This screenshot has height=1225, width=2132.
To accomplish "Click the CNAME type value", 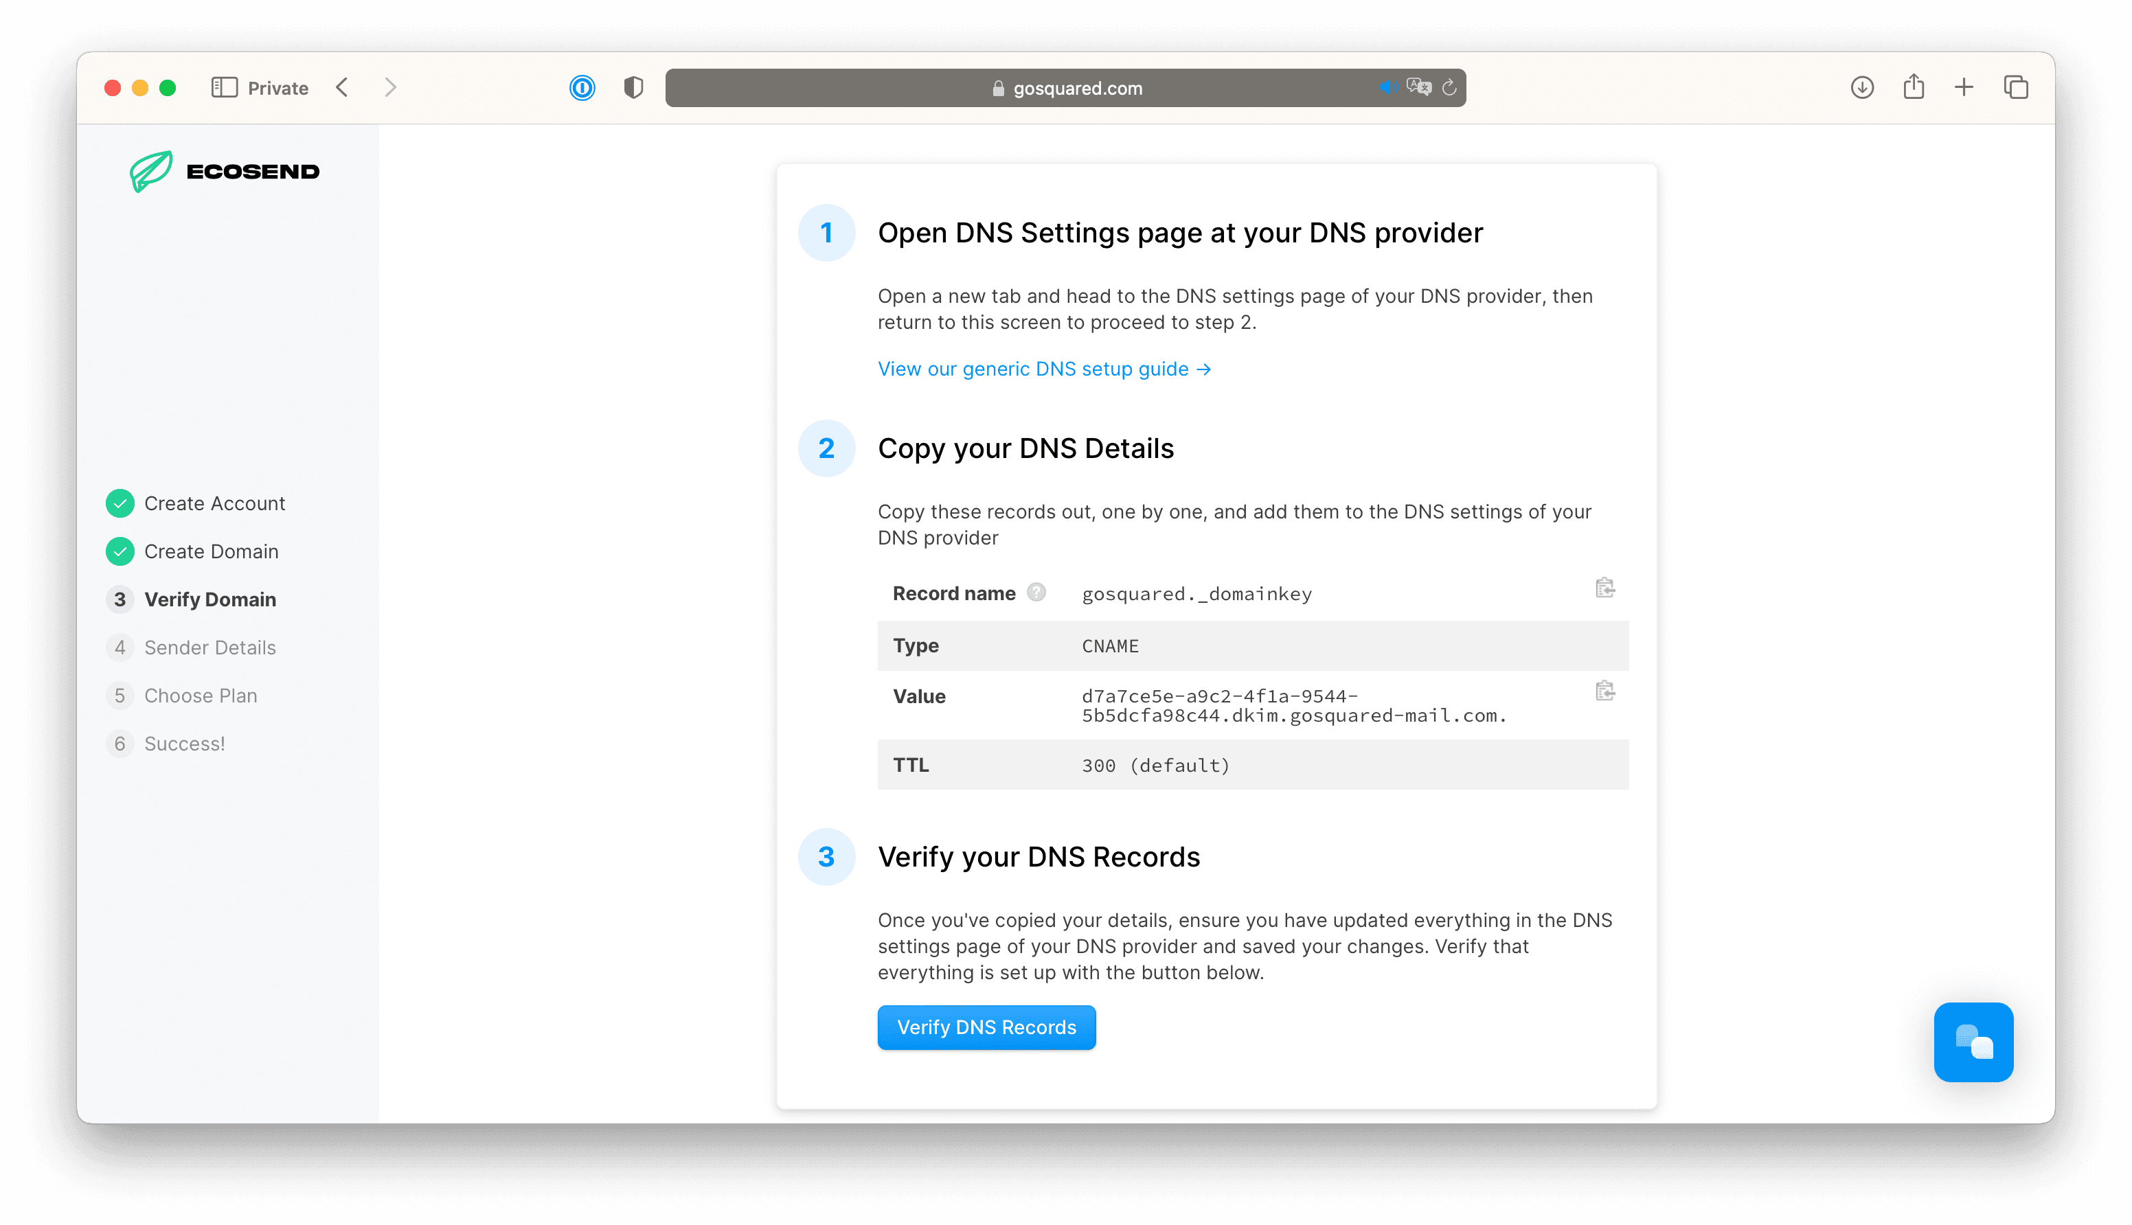I will 1110,645.
